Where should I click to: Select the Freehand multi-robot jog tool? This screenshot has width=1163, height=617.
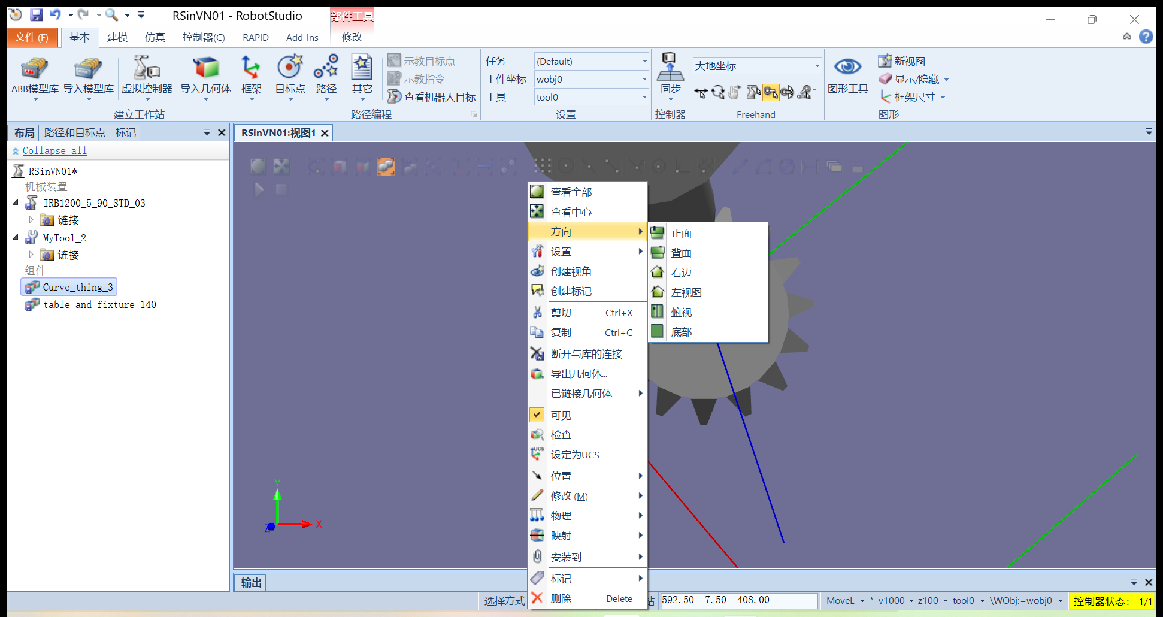805,92
